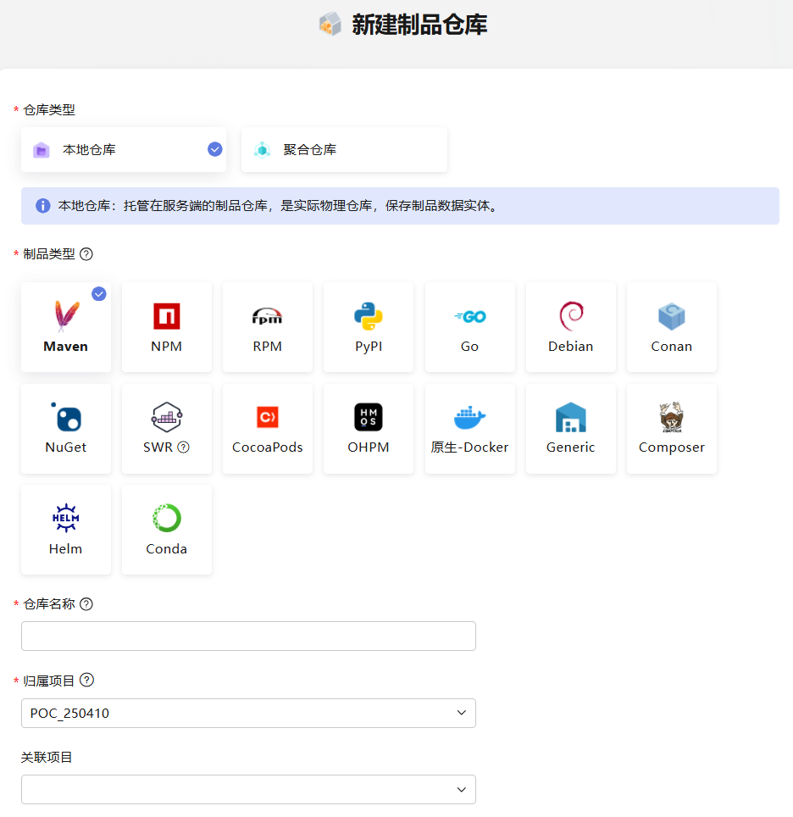Open help icon beside 归属项目

pyautogui.click(x=87, y=680)
